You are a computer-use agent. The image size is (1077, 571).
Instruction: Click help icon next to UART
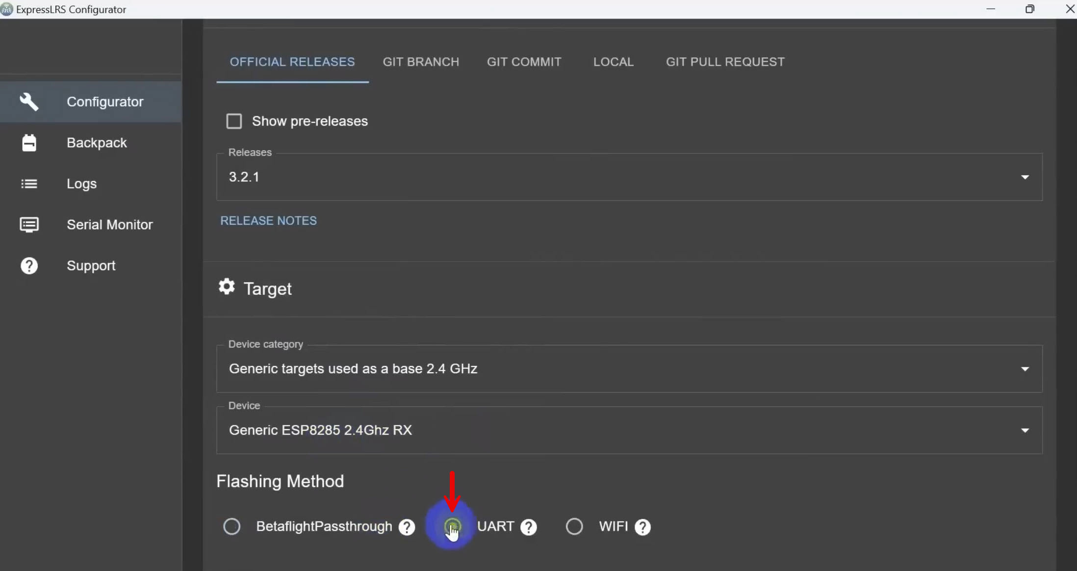(x=528, y=527)
